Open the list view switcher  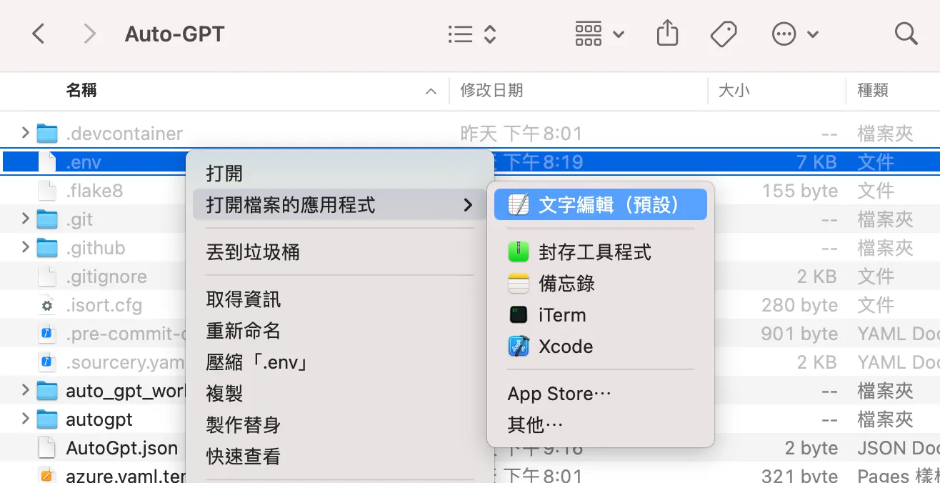(471, 34)
